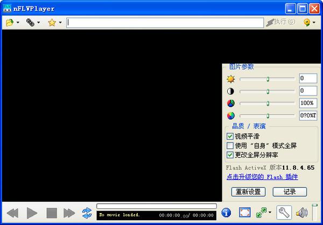Click the Stop playback button
The height and width of the screenshot is (225, 323).
point(52,213)
